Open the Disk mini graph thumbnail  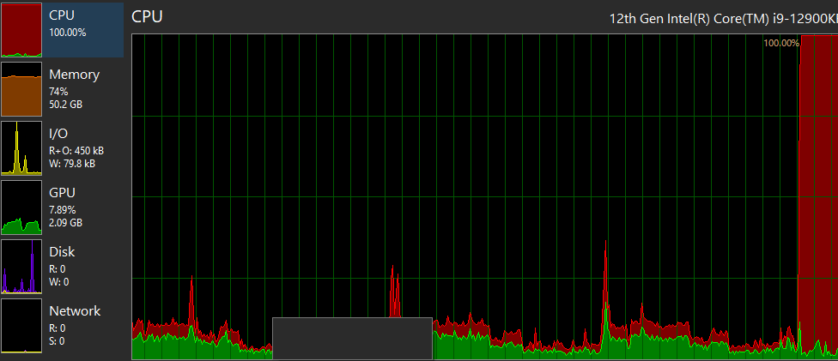pyautogui.click(x=21, y=267)
